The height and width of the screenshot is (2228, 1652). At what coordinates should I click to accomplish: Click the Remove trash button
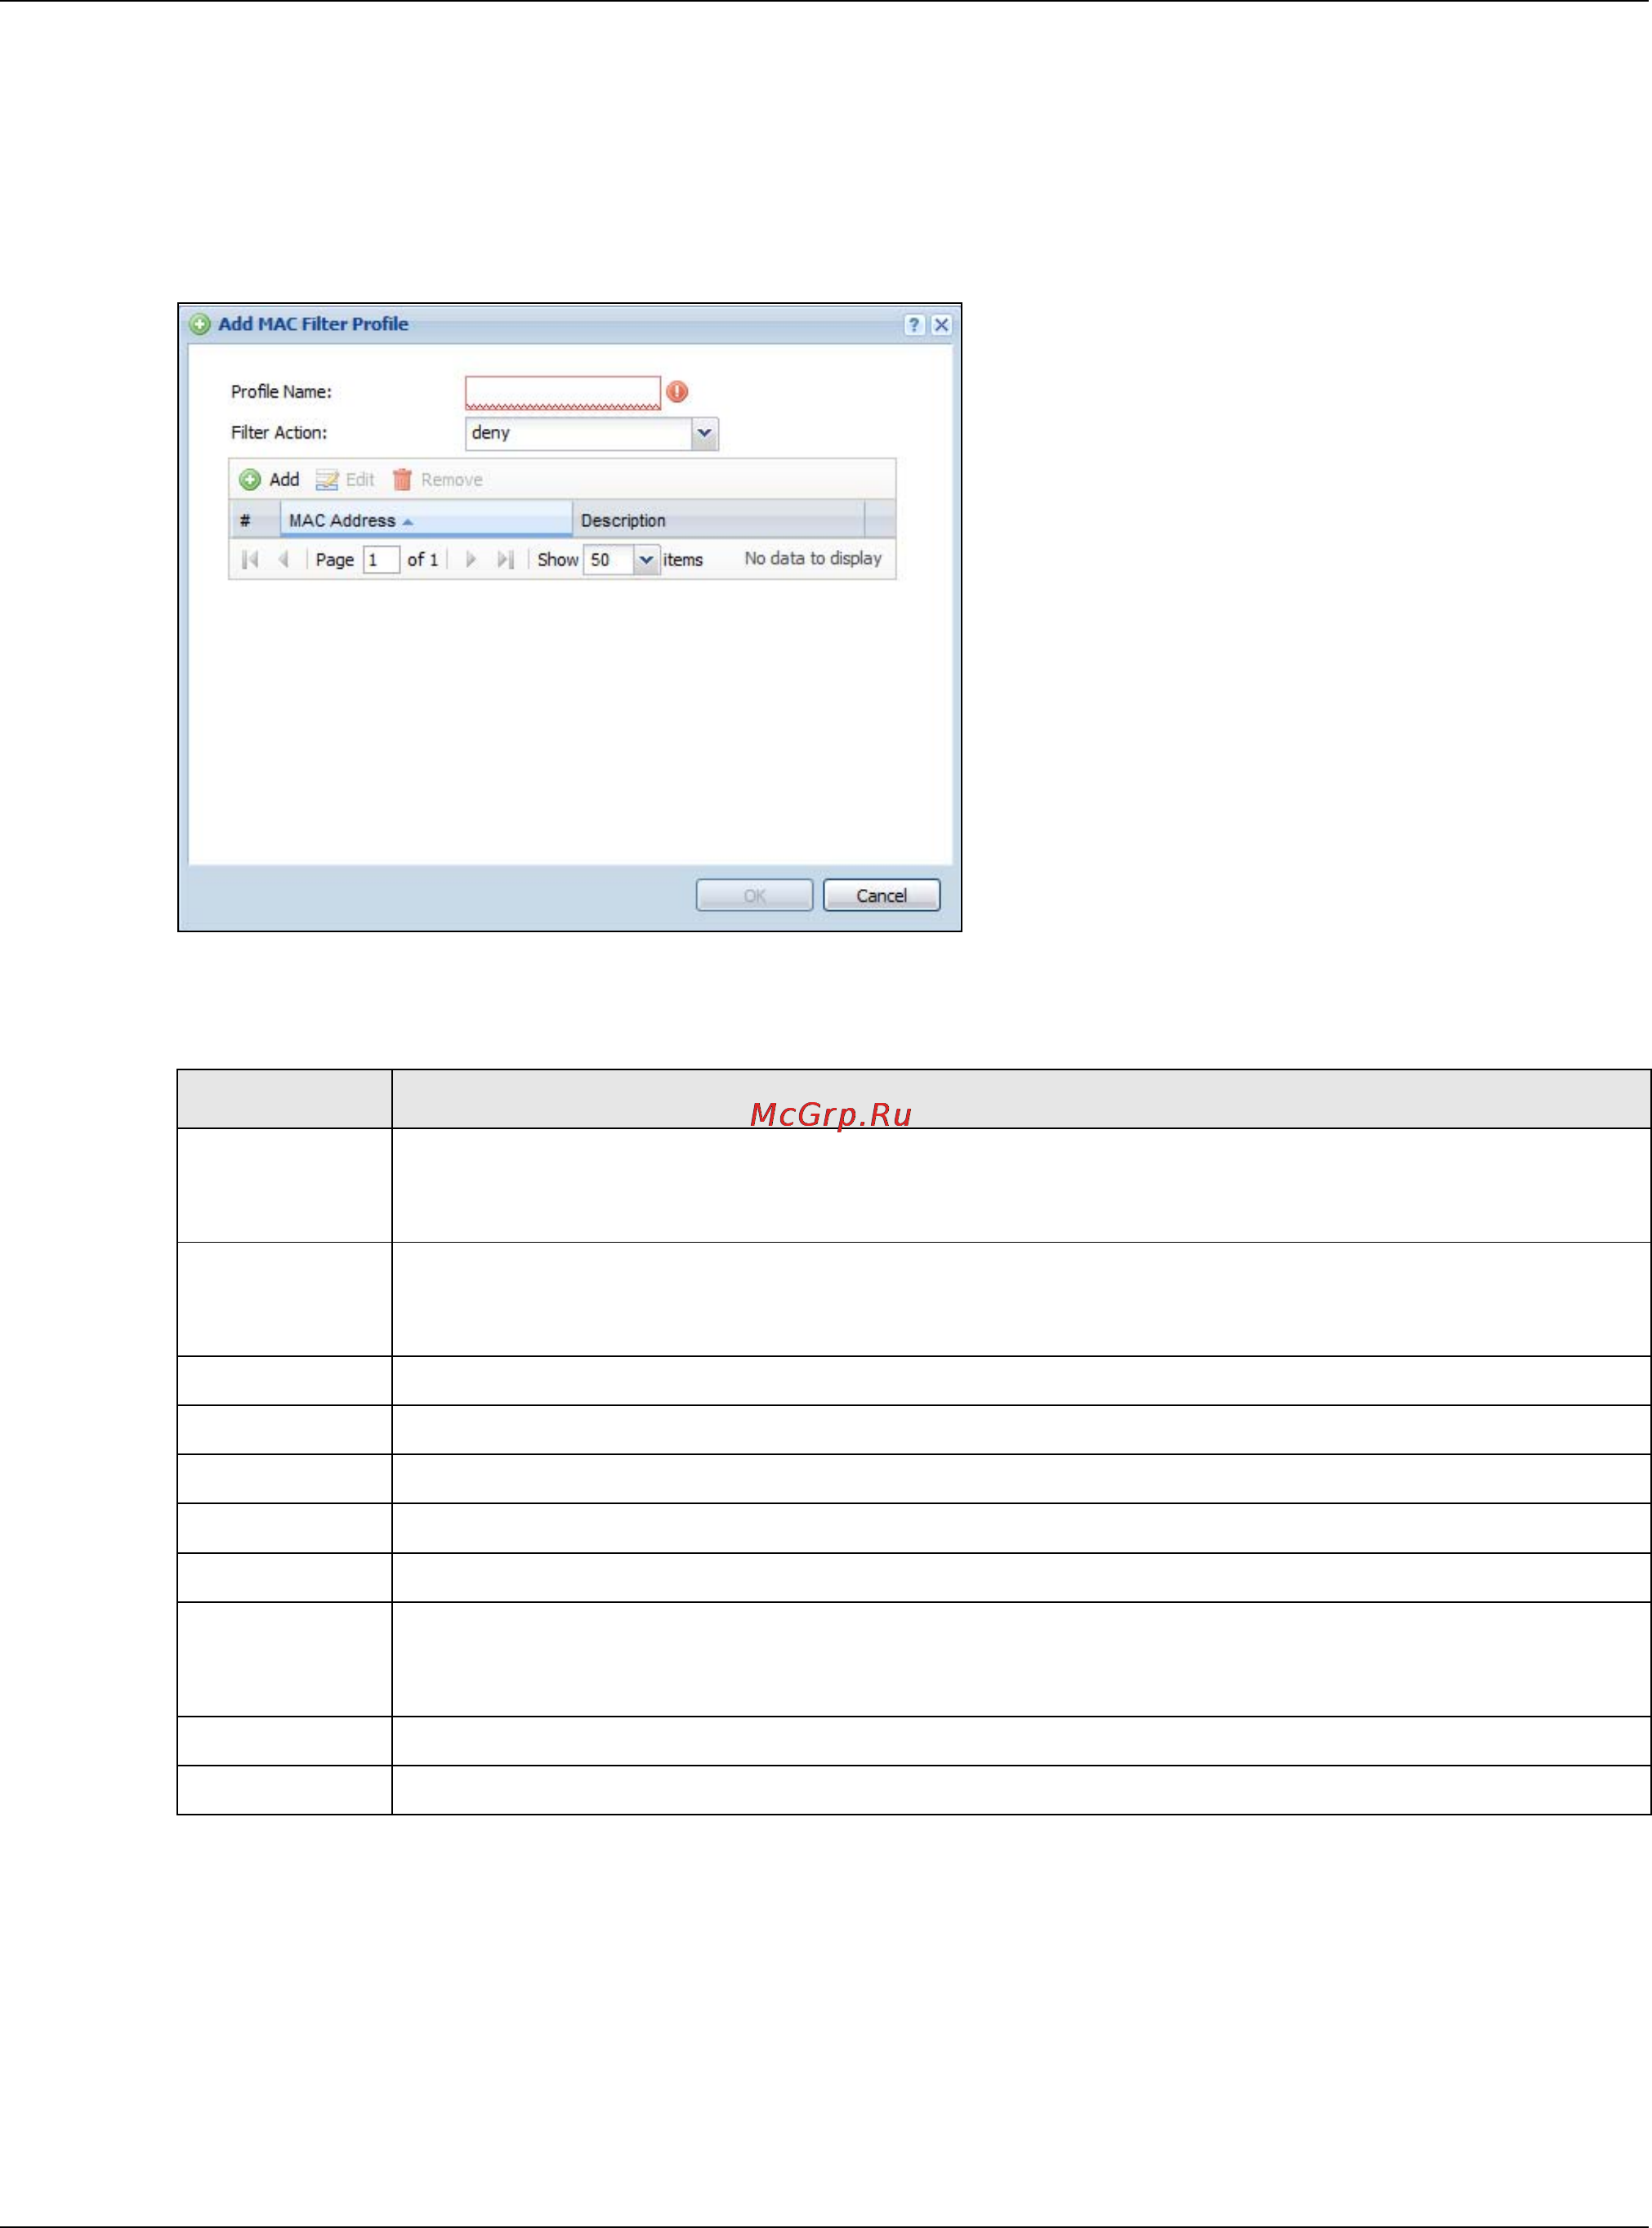coord(437,480)
